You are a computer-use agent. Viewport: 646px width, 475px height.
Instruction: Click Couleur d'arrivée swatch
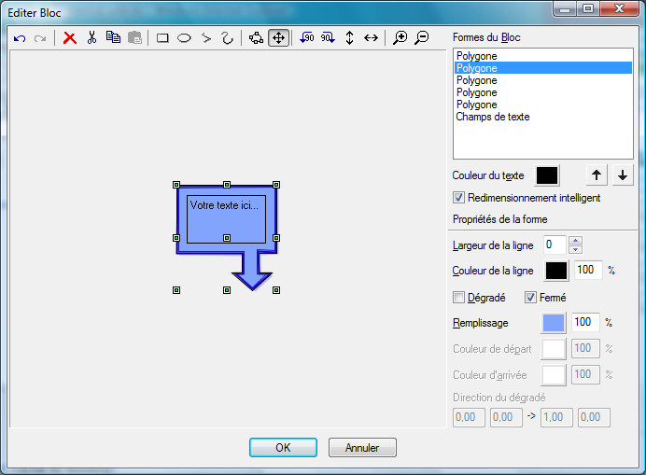(x=554, y=375)
